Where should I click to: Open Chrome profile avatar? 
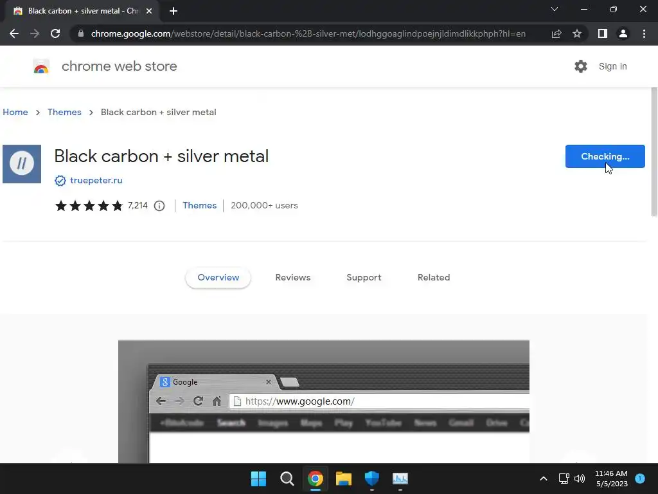click(x=623, y=33)
